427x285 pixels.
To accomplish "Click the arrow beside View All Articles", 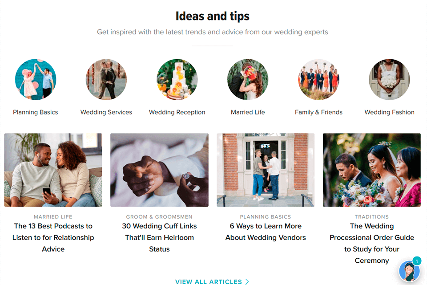I will [247, 281].
